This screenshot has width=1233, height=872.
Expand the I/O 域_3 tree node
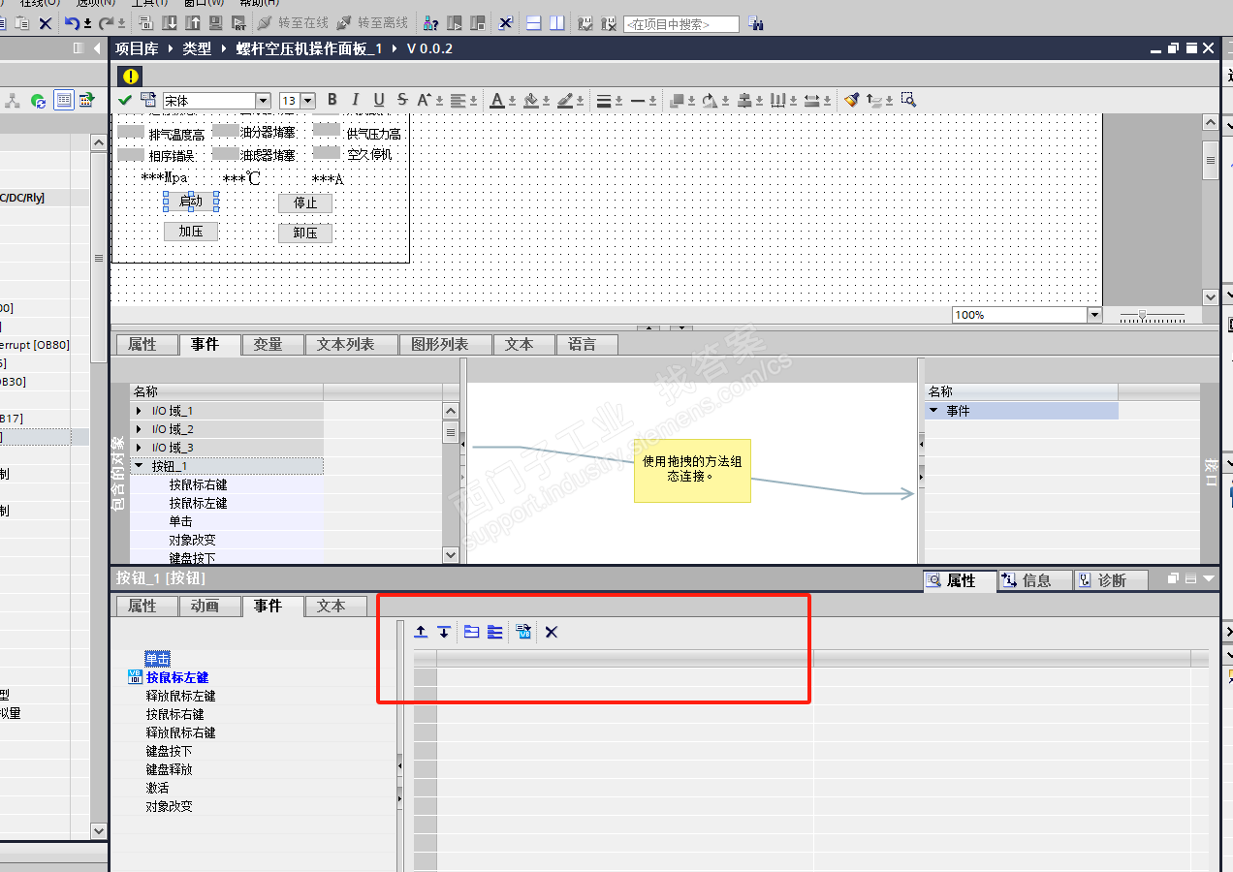(x=140, y=448)
